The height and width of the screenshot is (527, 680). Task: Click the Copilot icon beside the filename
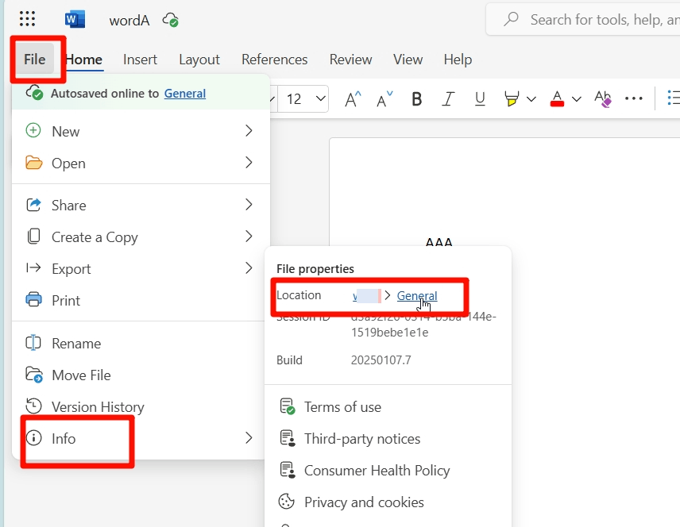tap(171, 19)
